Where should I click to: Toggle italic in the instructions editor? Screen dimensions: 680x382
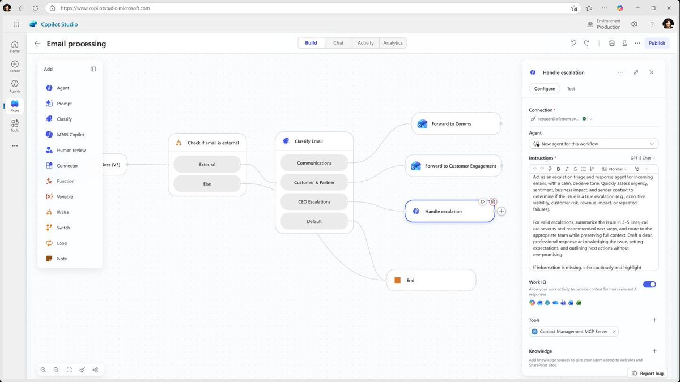click(567, 169)
